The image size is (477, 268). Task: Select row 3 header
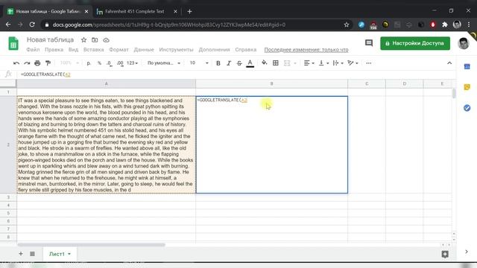(x=8, y=197)
